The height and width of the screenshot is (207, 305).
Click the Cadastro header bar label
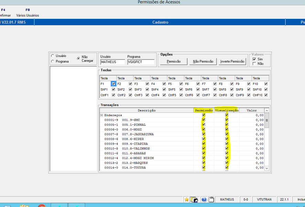[x=160, y=22]
